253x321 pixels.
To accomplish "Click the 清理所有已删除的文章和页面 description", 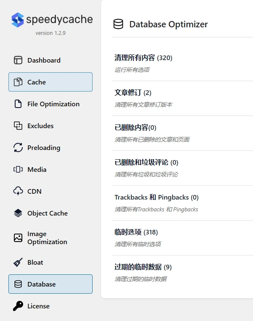I will click(x=152, y=139).
